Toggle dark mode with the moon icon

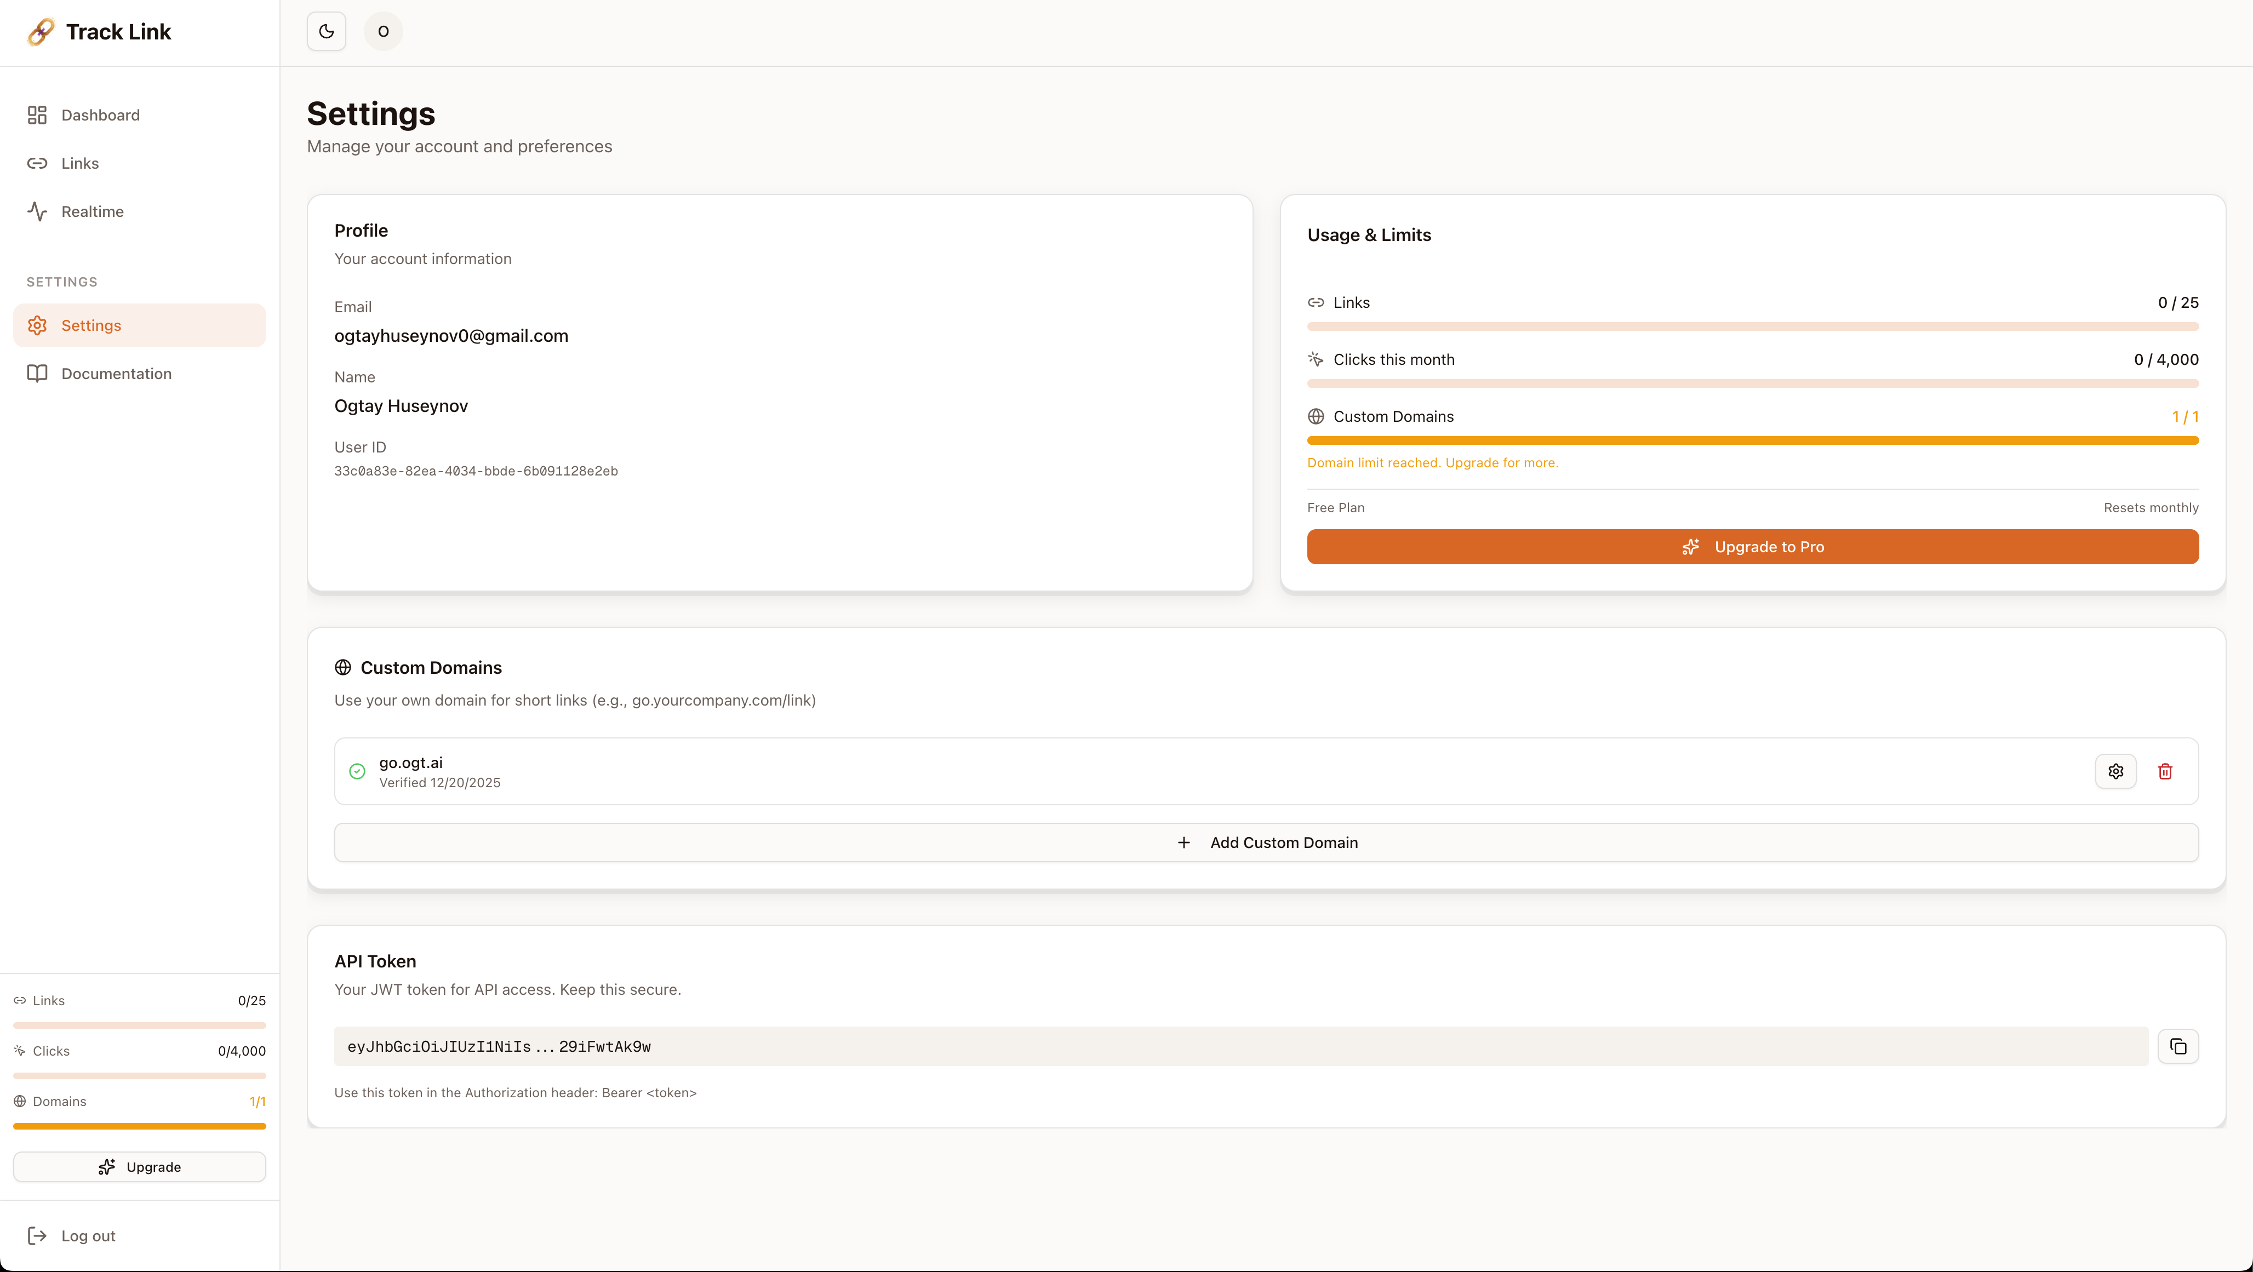coord(325,31)
